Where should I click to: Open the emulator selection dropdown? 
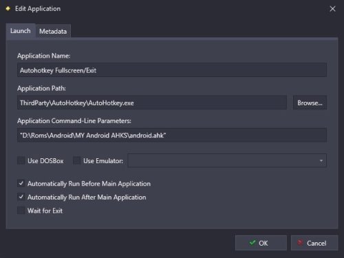click(227, 160)
